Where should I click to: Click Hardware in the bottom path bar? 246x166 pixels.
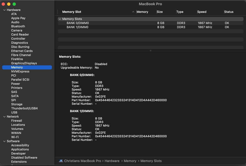[112, 161]
